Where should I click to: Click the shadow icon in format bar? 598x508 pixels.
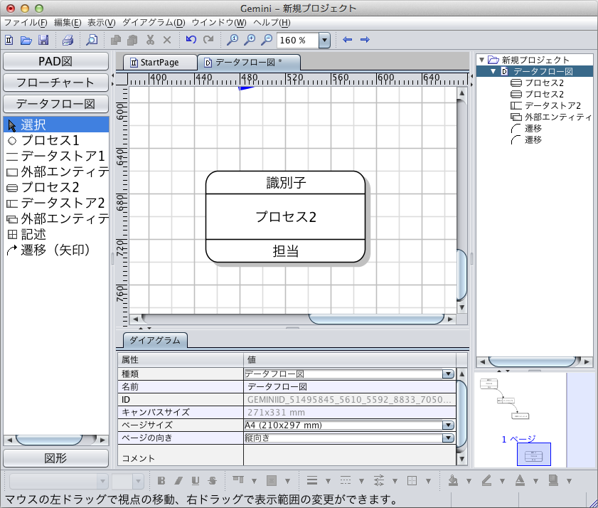click(x=553, y=480)
